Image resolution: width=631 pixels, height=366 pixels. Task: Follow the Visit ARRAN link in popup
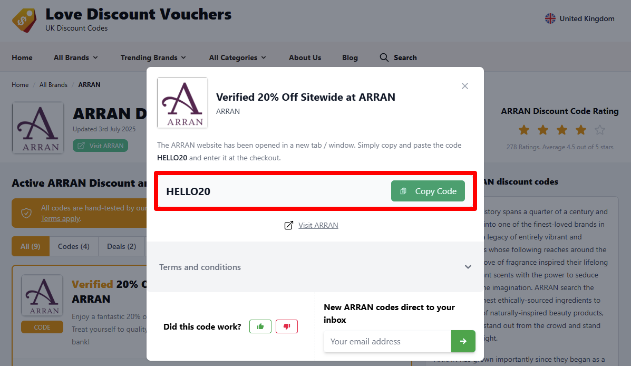(x=318, y=226)
